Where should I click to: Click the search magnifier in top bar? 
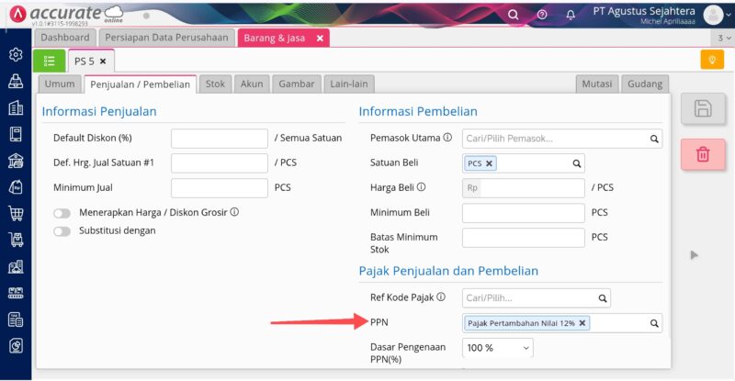tap(514, 15)
